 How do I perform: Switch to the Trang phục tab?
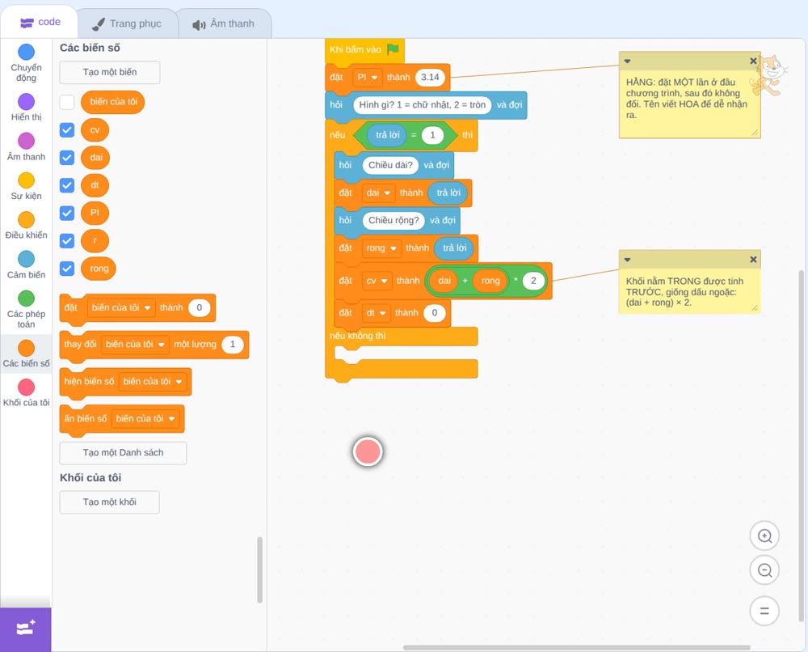tap(127, 23)
